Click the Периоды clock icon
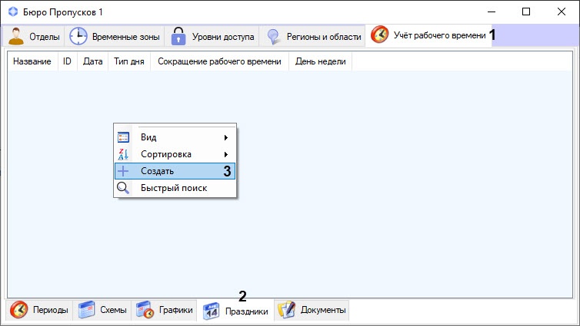This screenshot has width=580, height=326. pos(19,310)
